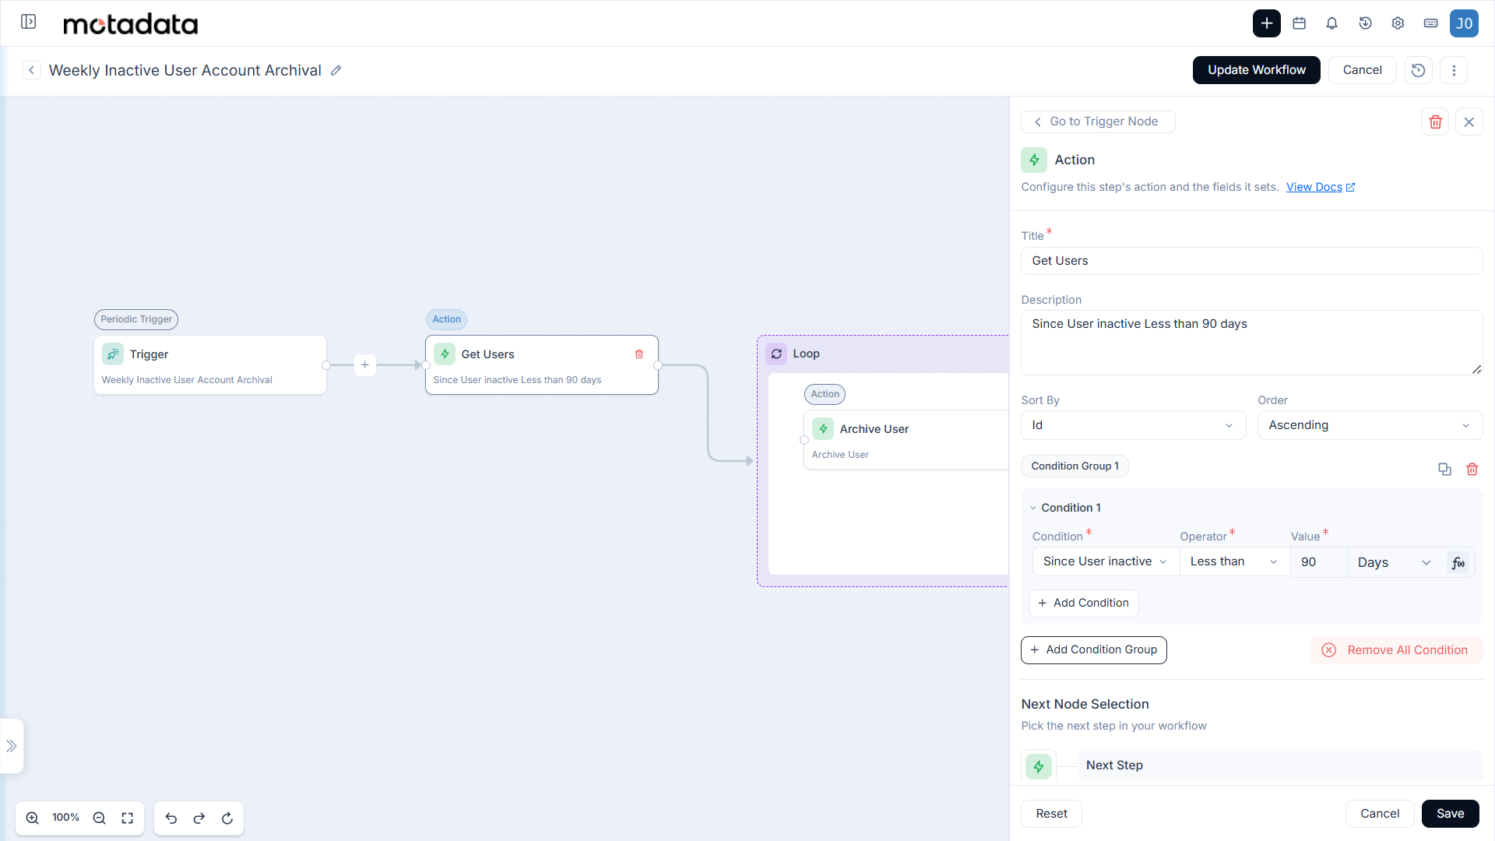The height and width of the screenshot is (841, 1495).
Task: Duplicate Condition Group 1
Action: point(1444,469)
